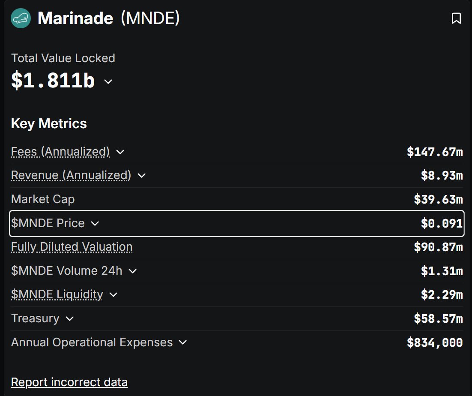Expand Annual Operational Expenses chevron
Screen dimensions: 472x396
tap(183, 342)
